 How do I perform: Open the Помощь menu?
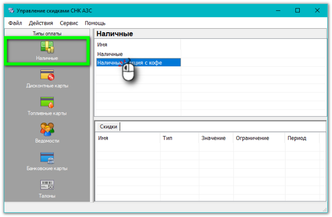(x=95, y=23)
